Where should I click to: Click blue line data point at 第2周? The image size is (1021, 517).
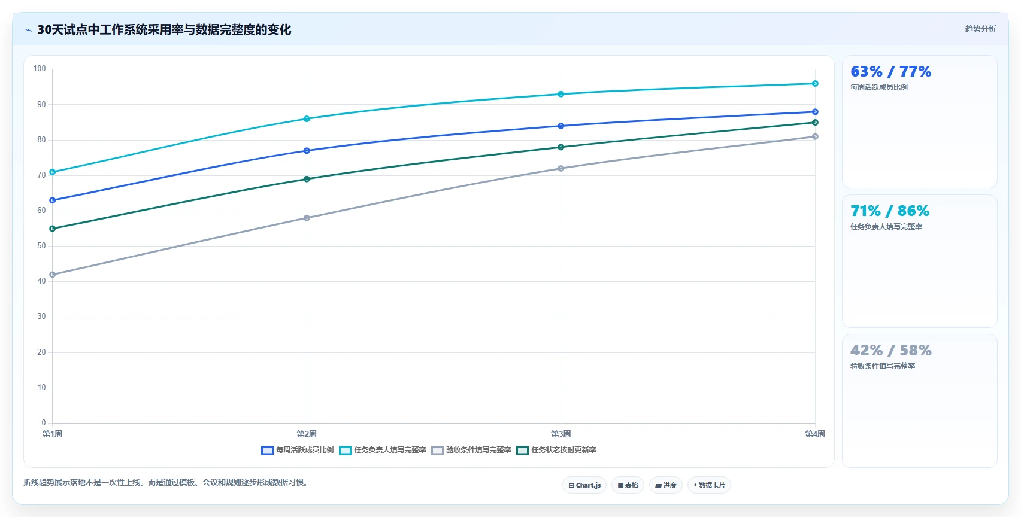coord(307,151)
